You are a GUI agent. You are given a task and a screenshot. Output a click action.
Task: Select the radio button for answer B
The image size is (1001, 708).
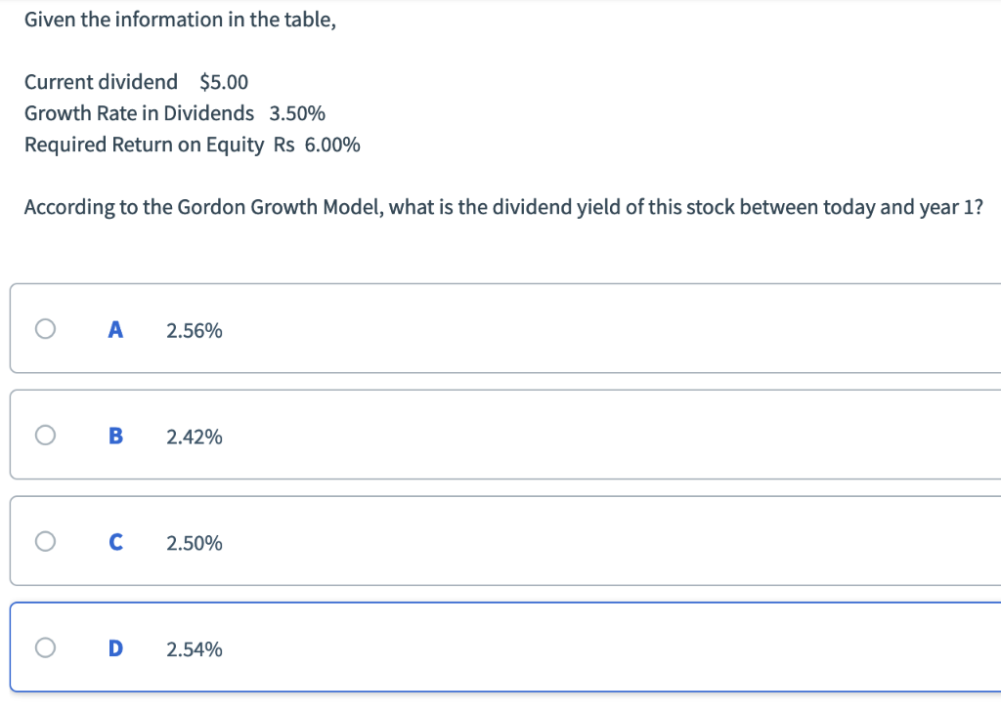click(45, 435)
